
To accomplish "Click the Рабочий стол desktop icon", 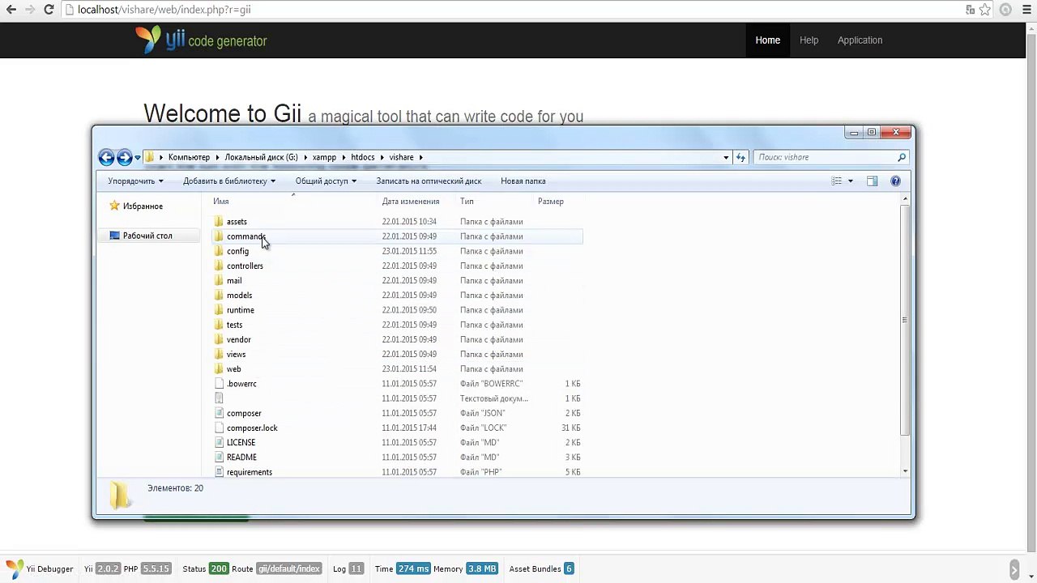I will click(x=114, y=236).
